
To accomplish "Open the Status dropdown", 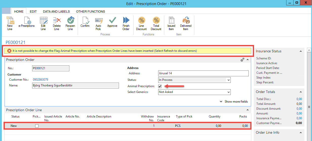I will click(x=228, y=80).
